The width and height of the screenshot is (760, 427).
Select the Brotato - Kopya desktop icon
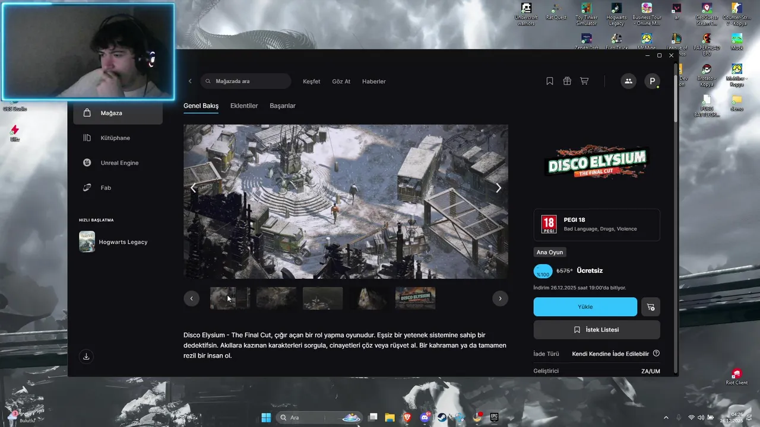[x=707, y=75]
